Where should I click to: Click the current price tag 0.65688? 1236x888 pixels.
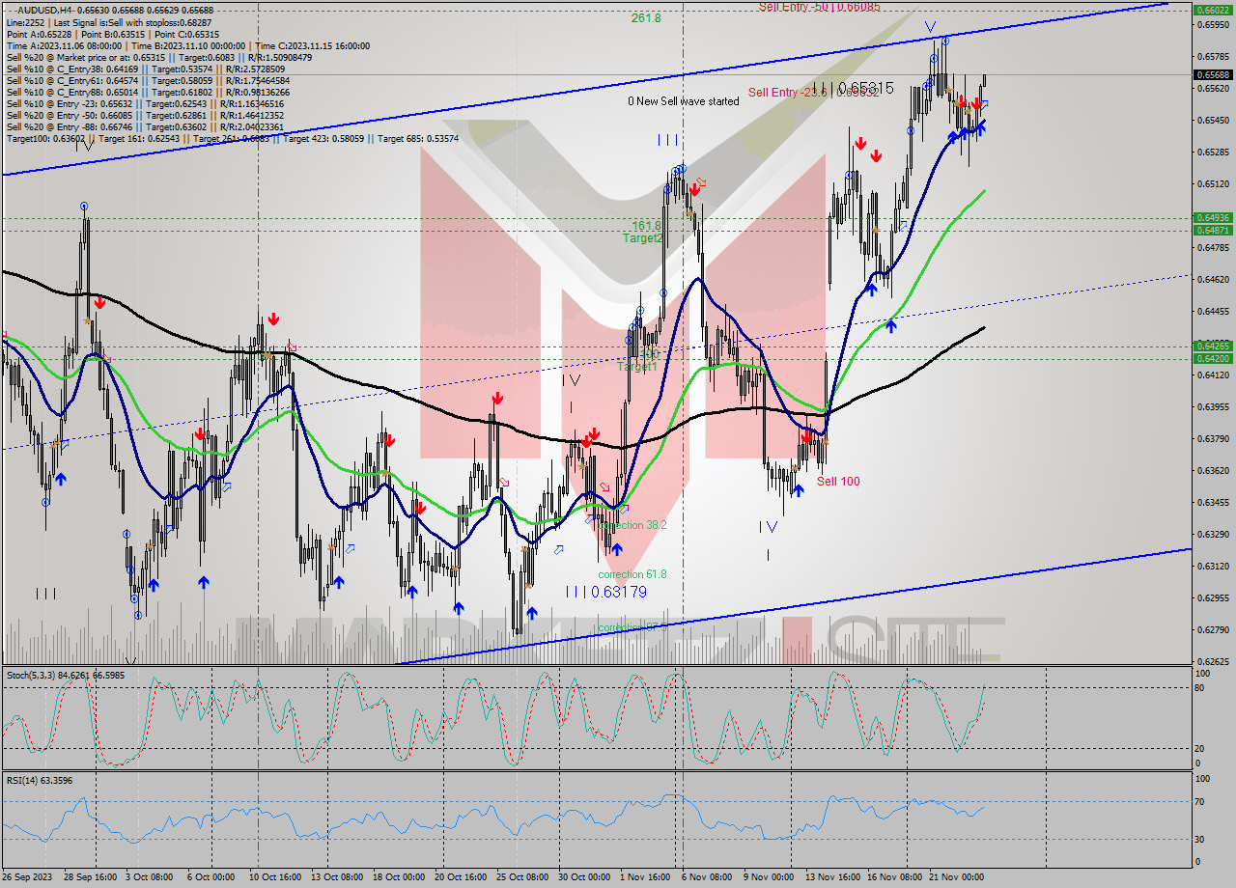click(x=1213, y=74)
